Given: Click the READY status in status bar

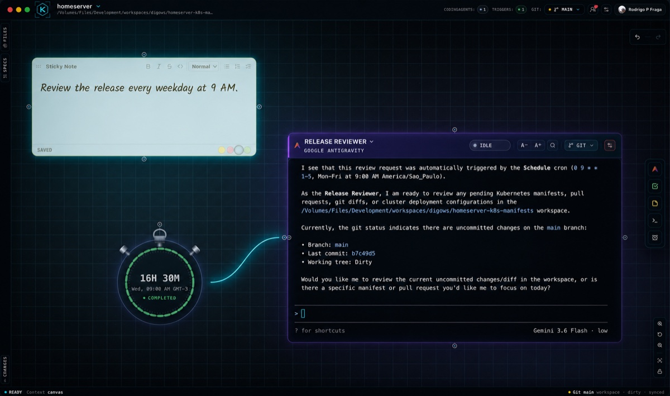Looking at the screenshot, I should tap(13, 392).
